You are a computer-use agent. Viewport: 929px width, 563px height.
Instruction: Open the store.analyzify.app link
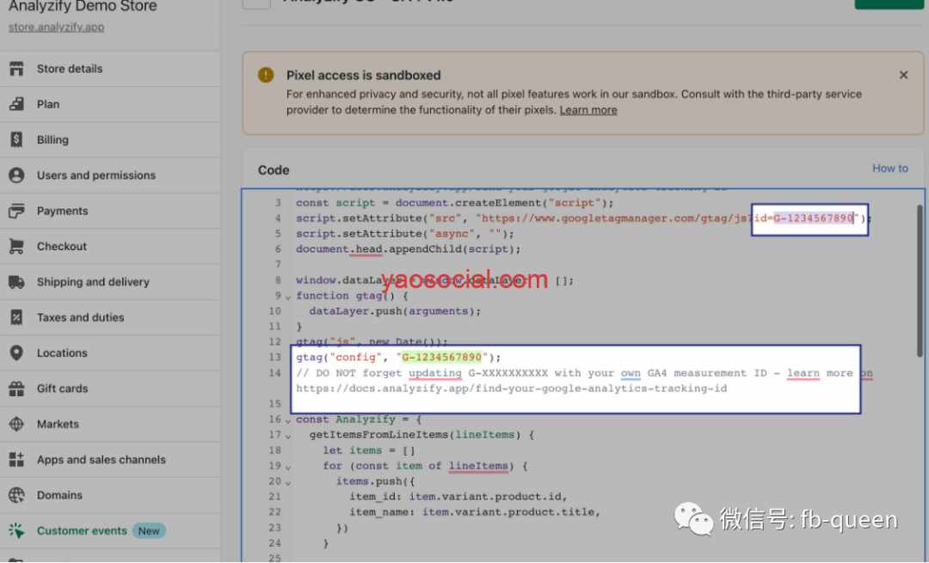pyautogui.click(x=56, y=28)
